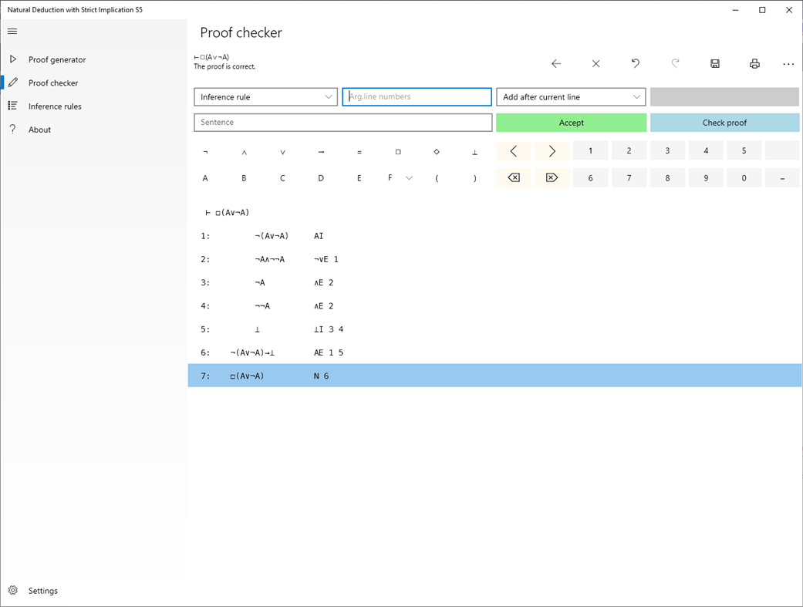Save the proof

click(x=715, y=64)
